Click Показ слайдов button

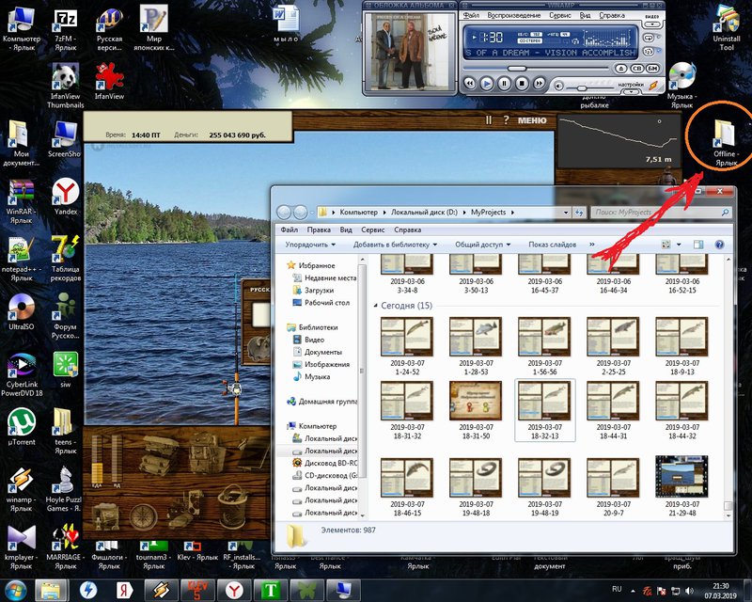click(552, 245)
